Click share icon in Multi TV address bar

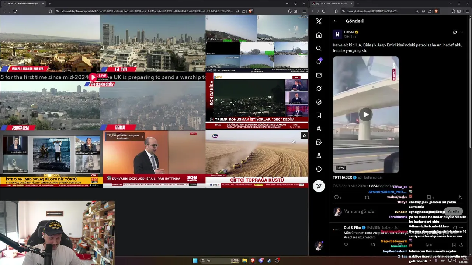(x=244, y=11)
